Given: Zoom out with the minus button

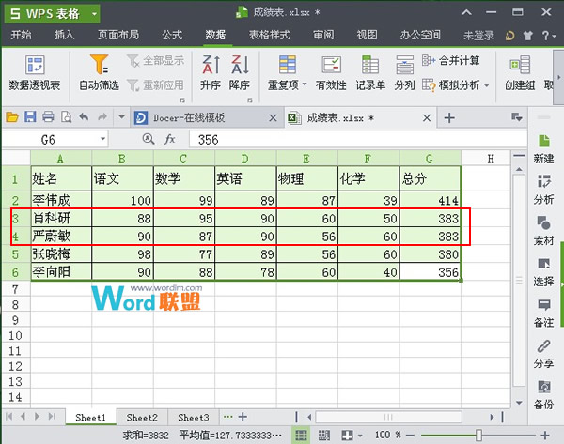Looking at the screenshot, I should click(410, 436).
